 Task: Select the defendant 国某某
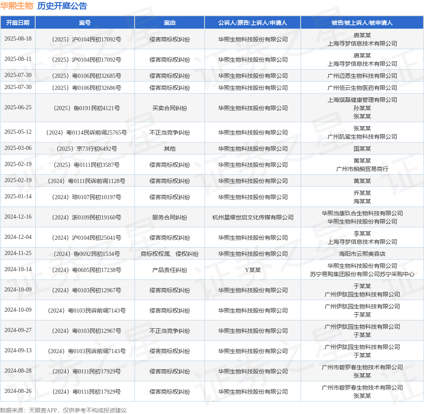point(362,149)
